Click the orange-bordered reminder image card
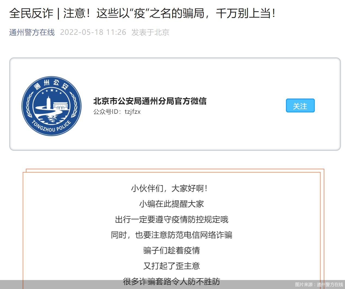 (173, 229)
